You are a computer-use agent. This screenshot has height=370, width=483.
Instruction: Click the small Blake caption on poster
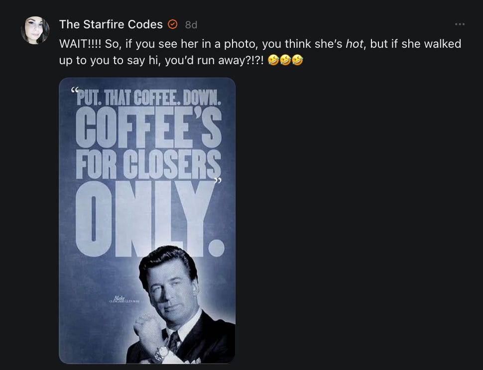(x=124, y=299)
